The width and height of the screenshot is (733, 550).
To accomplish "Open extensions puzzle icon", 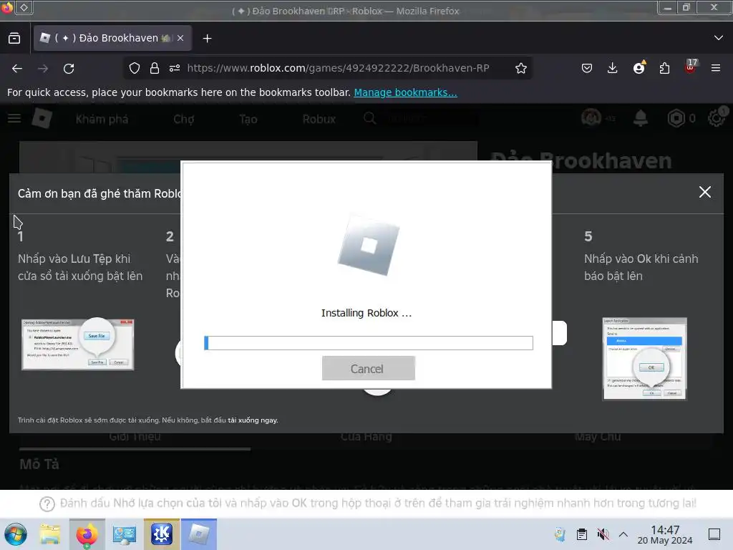I will tap(664, 68).
